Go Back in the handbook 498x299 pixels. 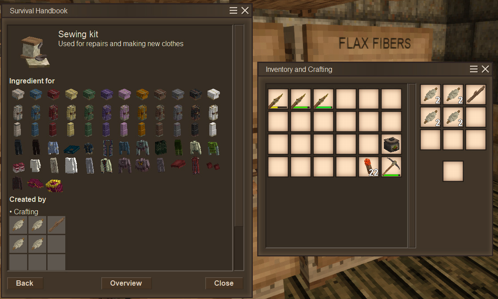(x=25, y=283)
